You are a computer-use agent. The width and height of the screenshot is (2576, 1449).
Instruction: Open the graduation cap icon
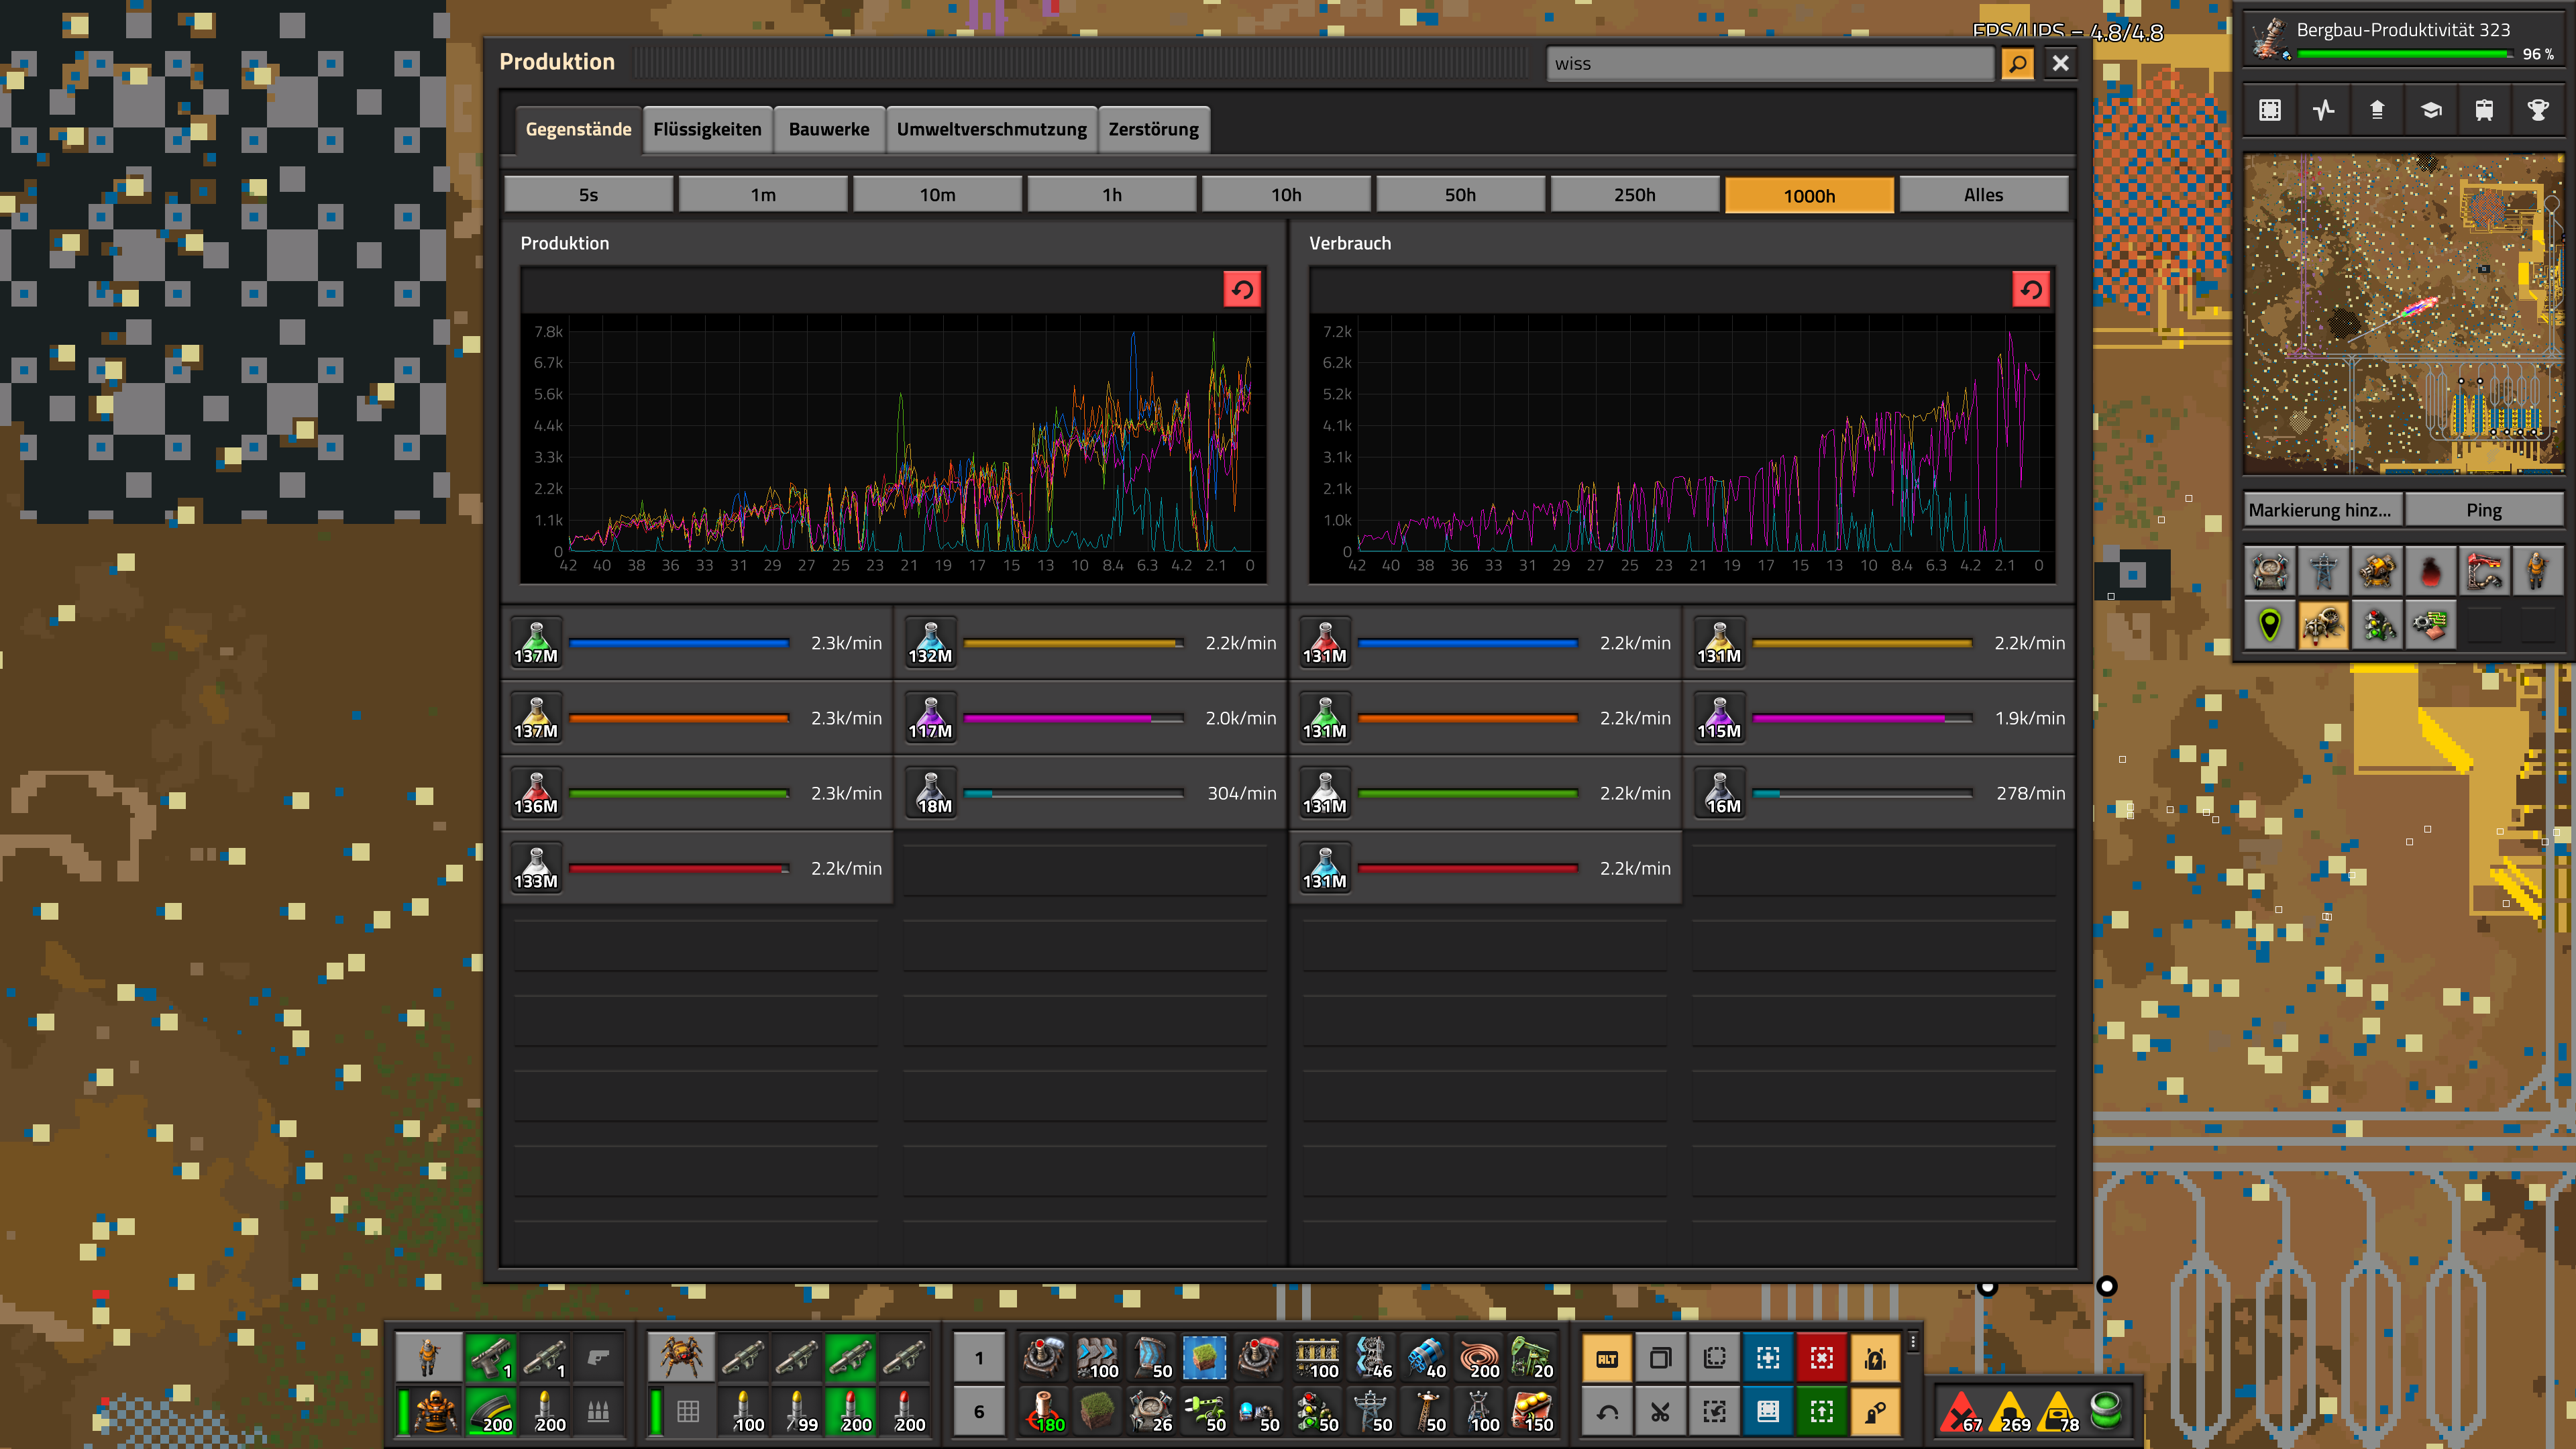click(x=2431, y=111)
